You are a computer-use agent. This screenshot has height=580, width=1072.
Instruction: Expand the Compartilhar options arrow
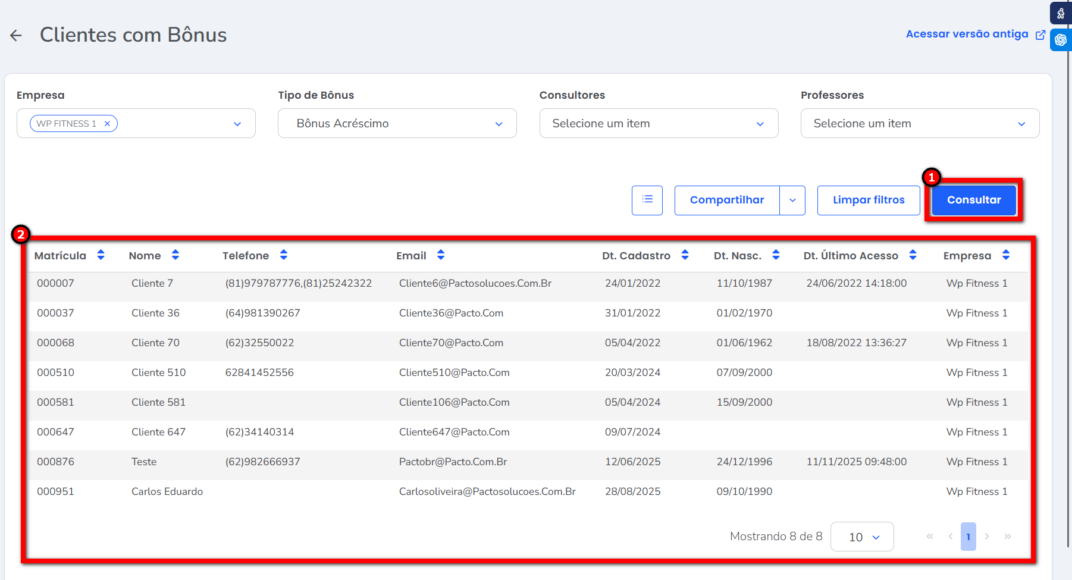pyautogui.click(x=792, y=200)
